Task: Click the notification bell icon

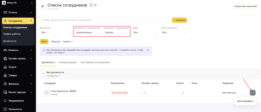Action: [x=32, y=3]
